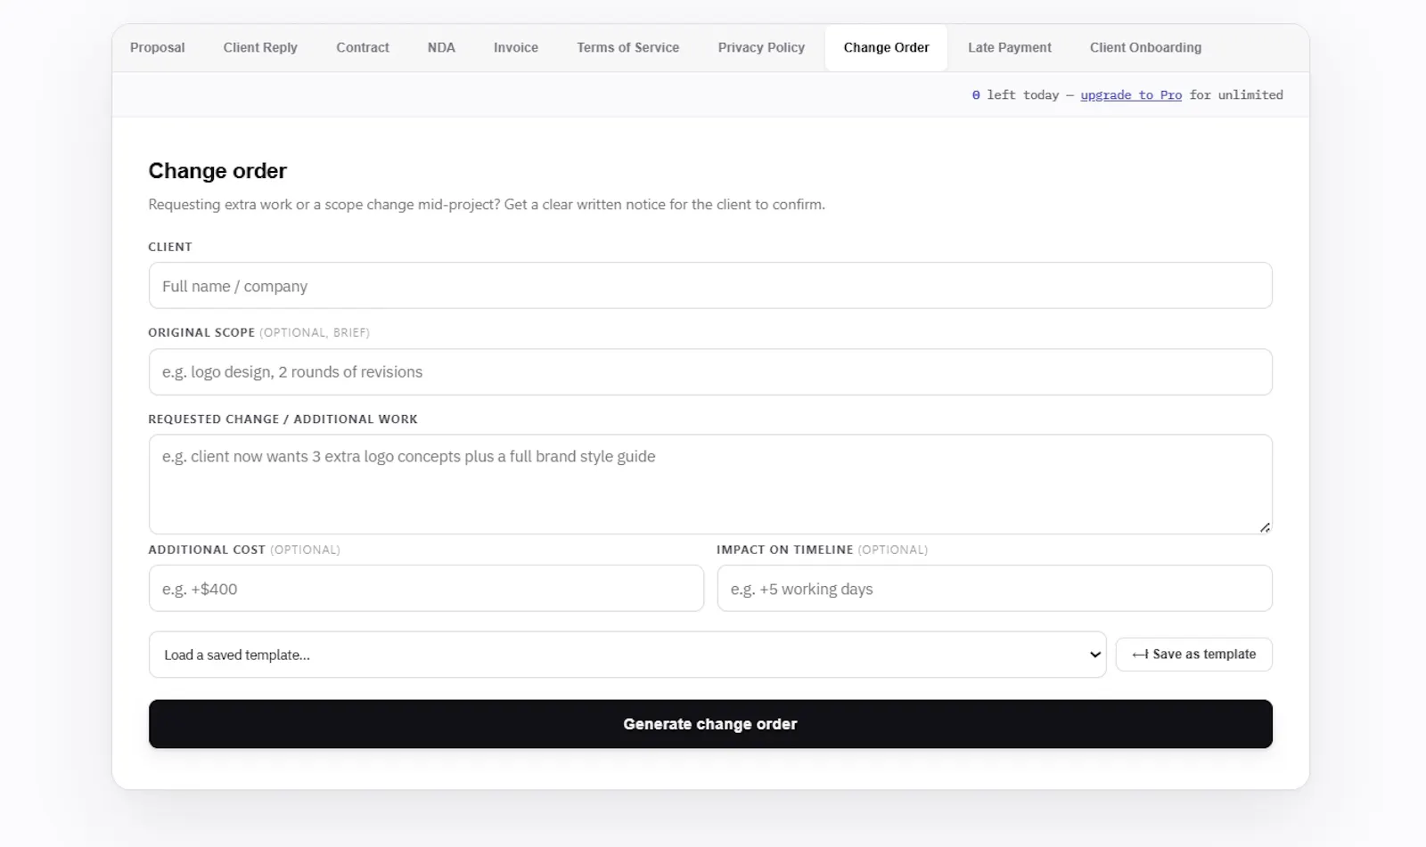Click the Additional Cost input
The height and width of the screenshot is (847, 1426).
[x=426, y=589]
